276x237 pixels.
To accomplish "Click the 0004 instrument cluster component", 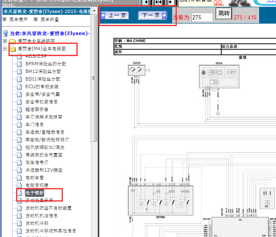I will point(219,76).
